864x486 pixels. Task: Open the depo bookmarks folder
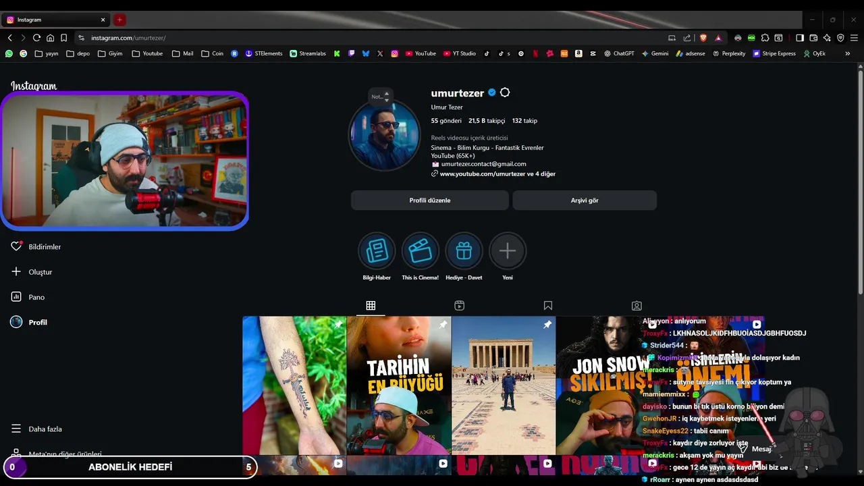pyautogui.click(x=78, y=53)
